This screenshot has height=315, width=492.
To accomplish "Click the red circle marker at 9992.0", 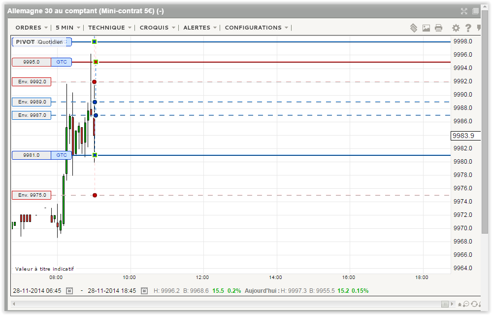I will (94, 82).
